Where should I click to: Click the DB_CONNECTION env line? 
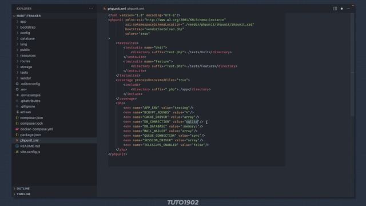tap(163, 122)
